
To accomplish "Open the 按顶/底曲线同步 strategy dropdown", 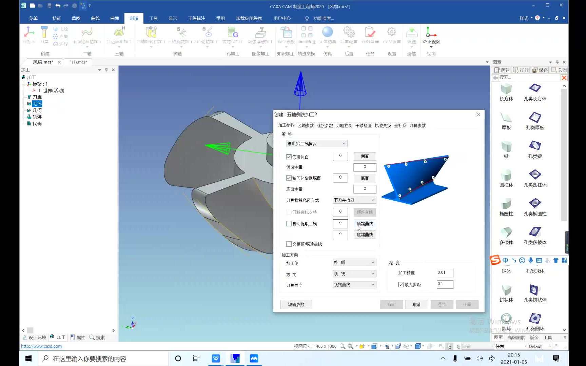I will (317, 144).
